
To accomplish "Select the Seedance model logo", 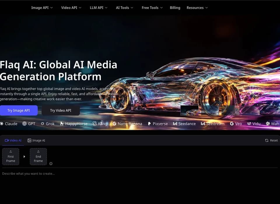I will pyautogui.click(x=184, y=124).
